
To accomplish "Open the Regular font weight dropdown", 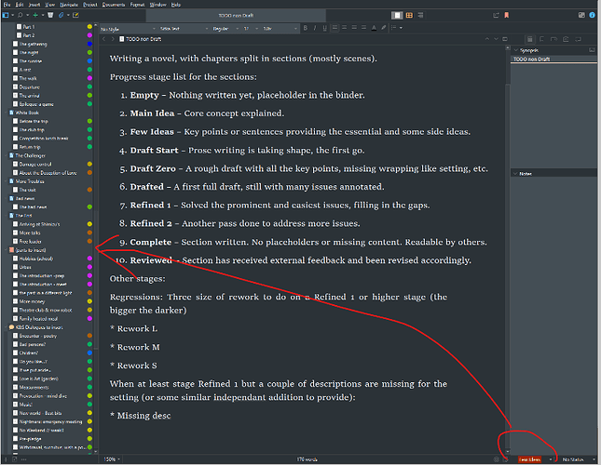I will (x=225, y=29).
